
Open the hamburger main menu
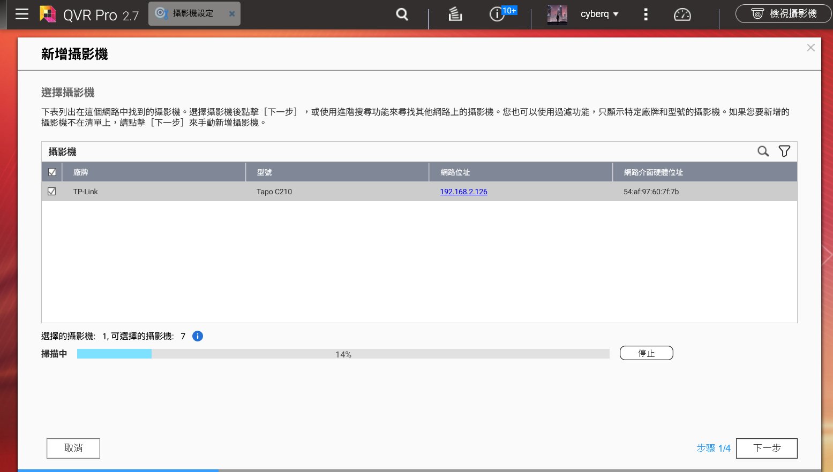pyautogui.click(x=22, y=14)
